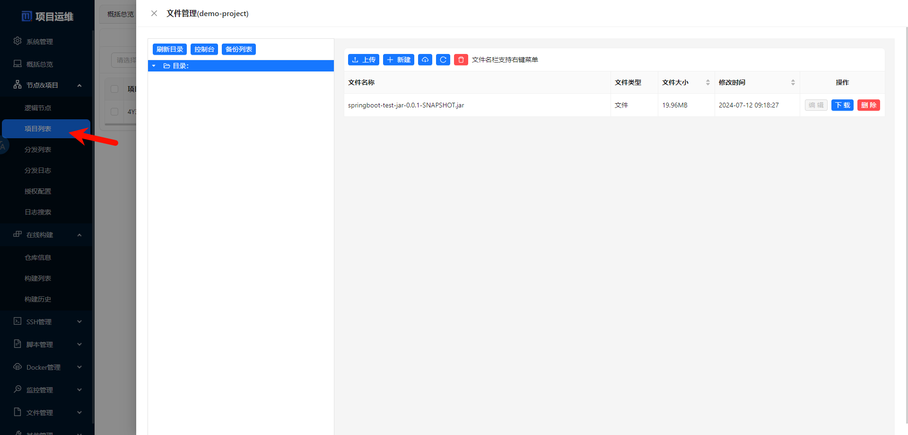This screenshot has height=435, width=908.
Task: Close the file management drawer
Action: coord(154,13)
